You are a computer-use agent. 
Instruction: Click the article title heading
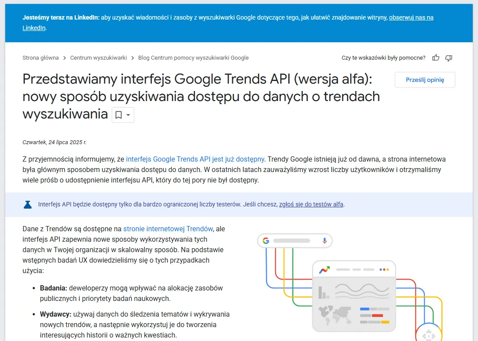[201, 96]
